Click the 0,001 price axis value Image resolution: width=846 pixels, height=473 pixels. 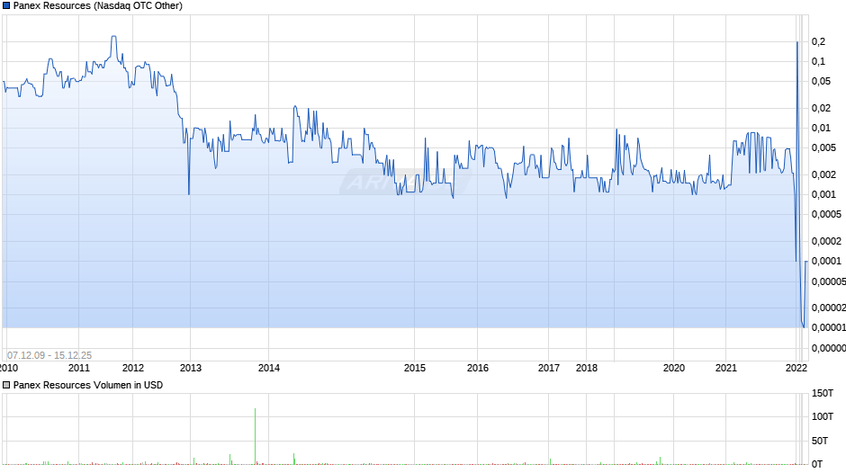pos(823,195)
